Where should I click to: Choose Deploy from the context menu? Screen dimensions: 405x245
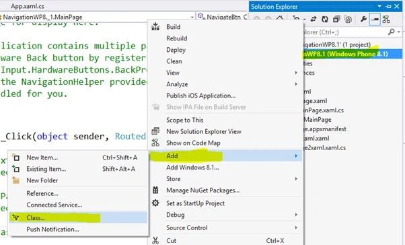[x=225, y=50]
